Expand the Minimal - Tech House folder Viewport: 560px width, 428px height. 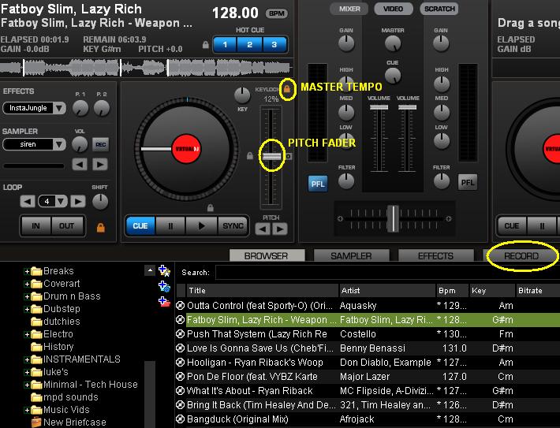point(27,385)
